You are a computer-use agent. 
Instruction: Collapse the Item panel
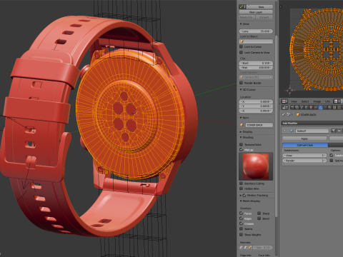coord(241,118)
